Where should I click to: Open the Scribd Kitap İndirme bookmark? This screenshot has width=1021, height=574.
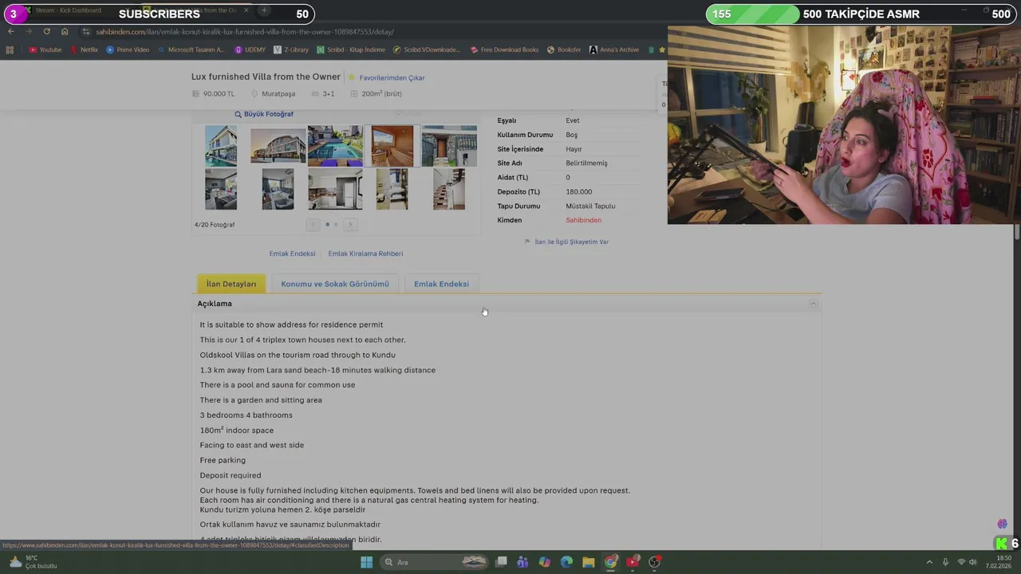pyautogui.click(x=350, y=49)
